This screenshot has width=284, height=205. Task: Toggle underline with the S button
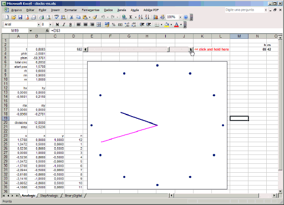pos(70,24)
